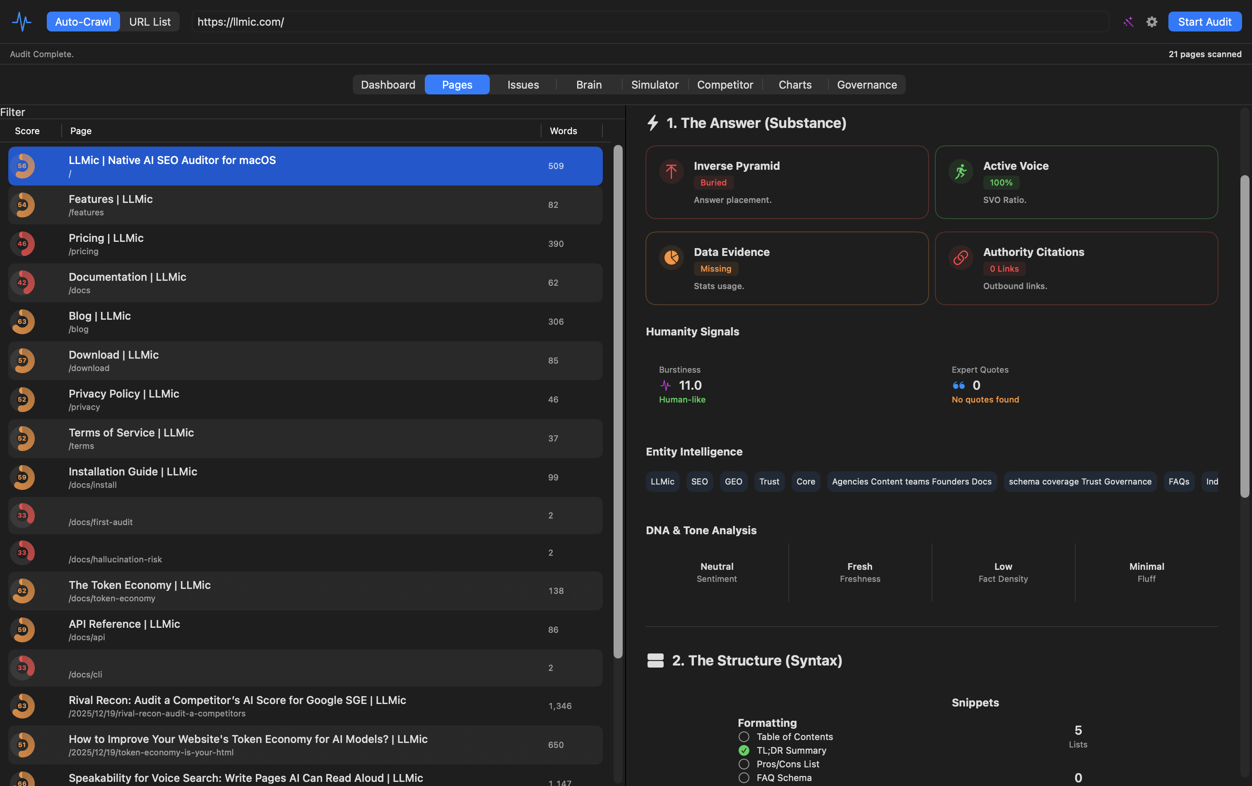
Task: Click the Inverse Pyramid arrow icon
Action: pyautogui.click(x=671, y=171)
